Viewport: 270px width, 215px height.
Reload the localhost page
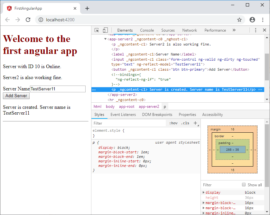28,20
